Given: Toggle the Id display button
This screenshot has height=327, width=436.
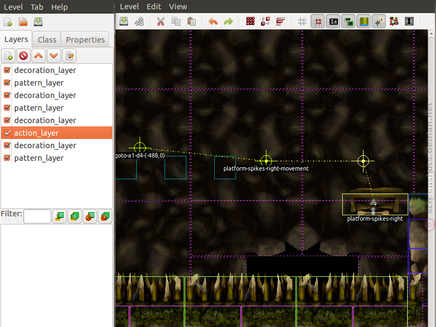Looking at the screenshot, I should pyautogui.click(x=333, y=21).
